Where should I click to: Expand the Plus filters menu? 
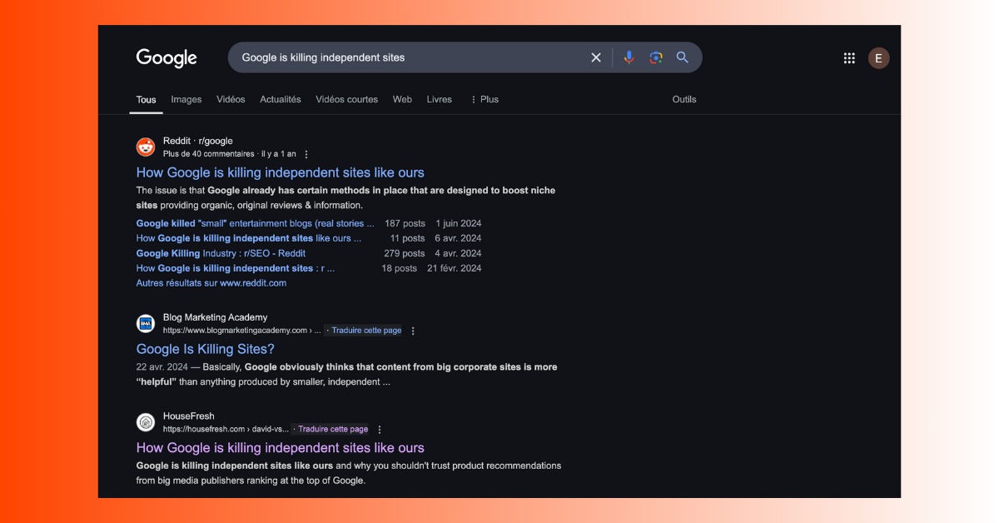(485, 99)
